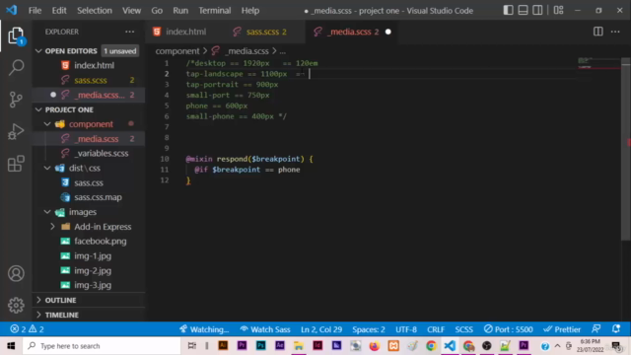This screenshot has width=631, height=355.
Task: Click the editor vertical scrollbar
Action: coord(626,149)
